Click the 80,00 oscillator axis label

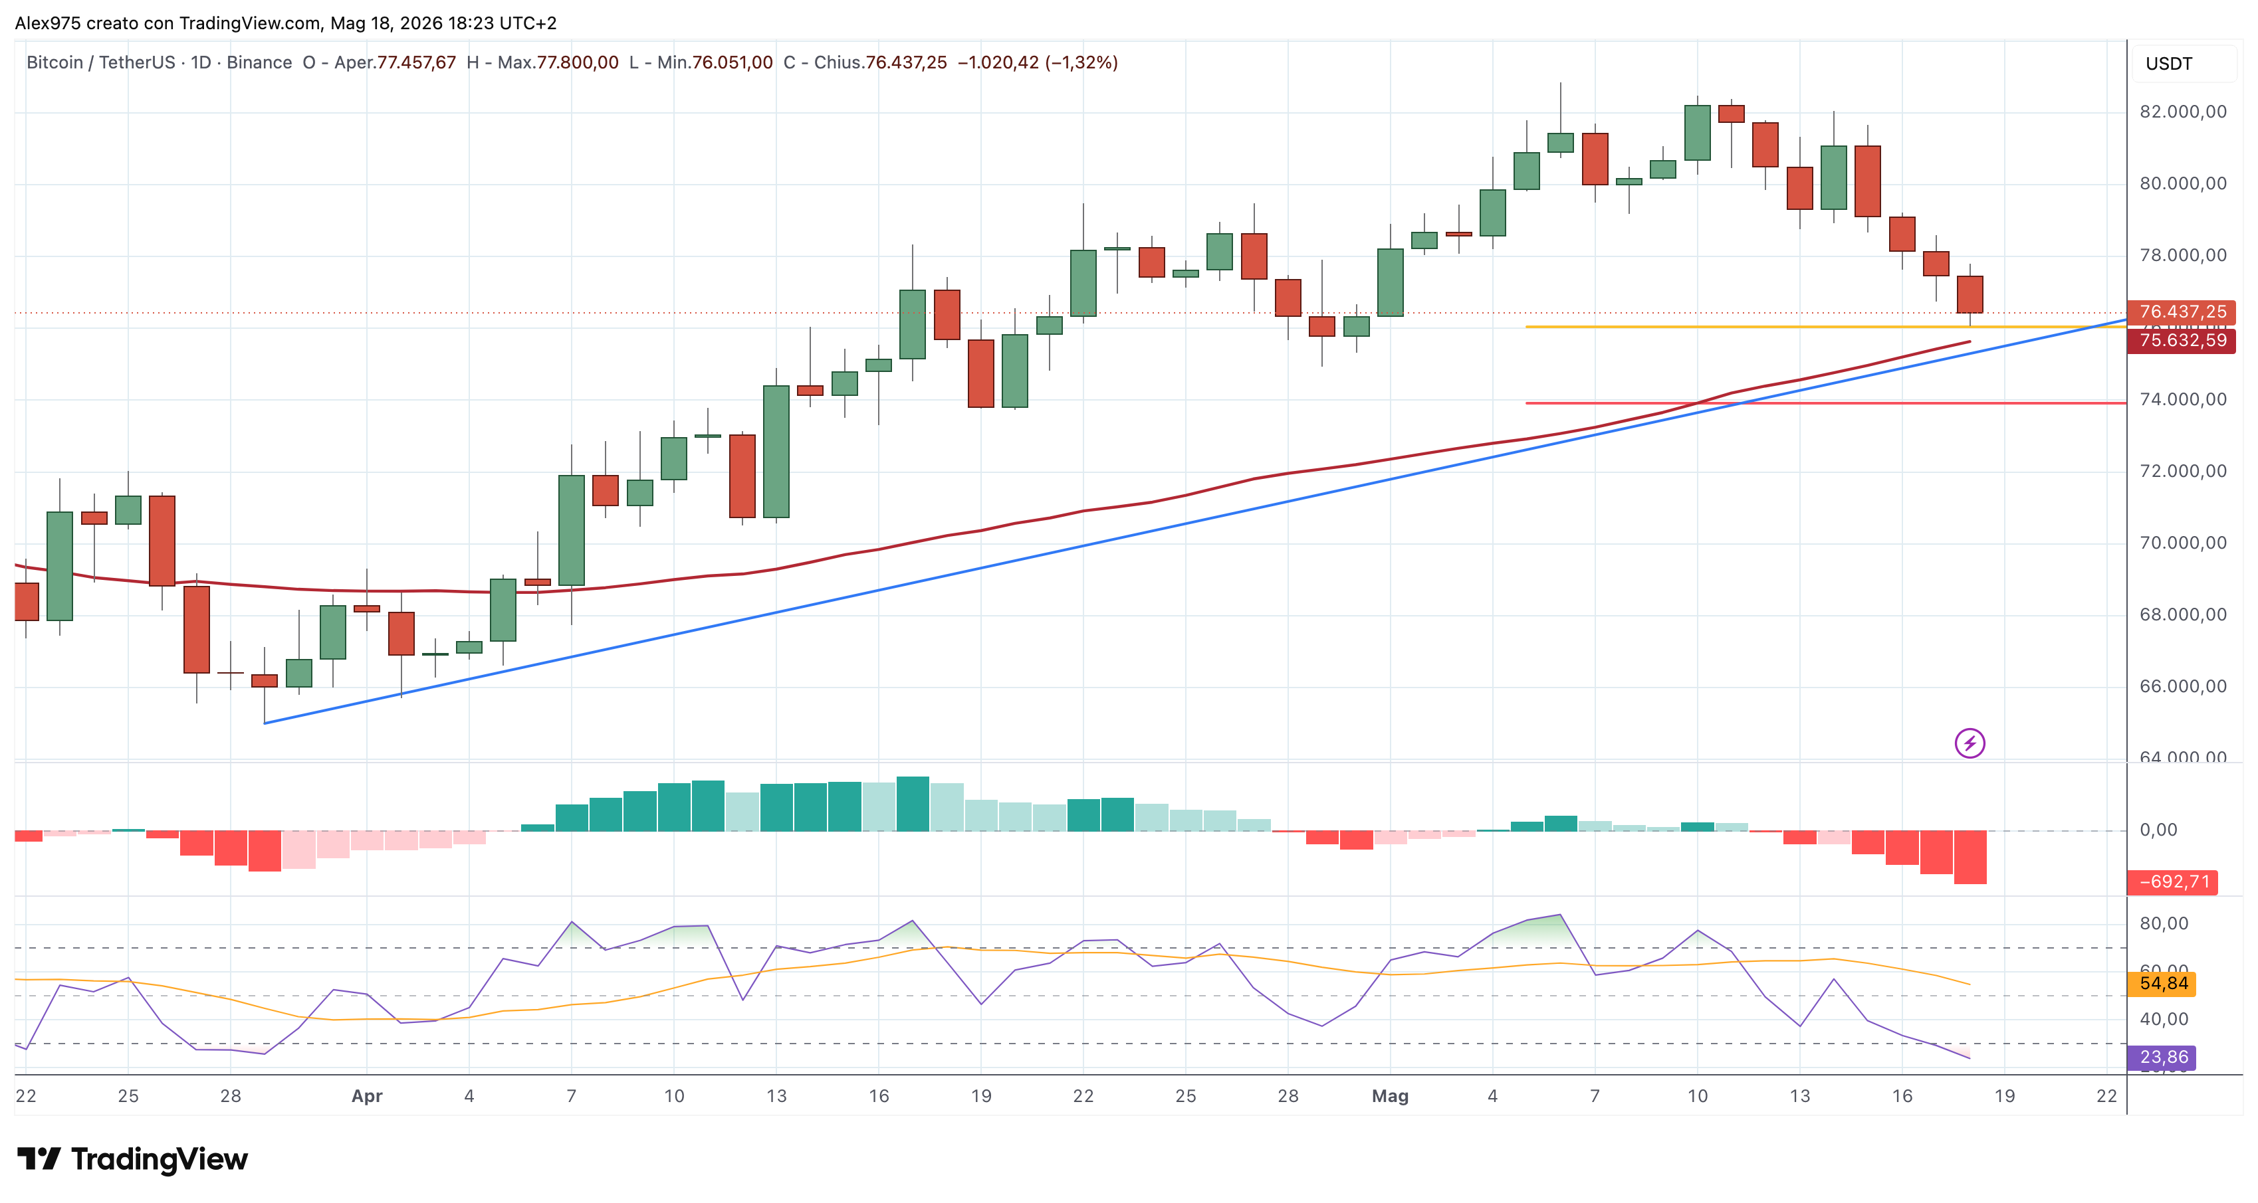point(2164,923)
